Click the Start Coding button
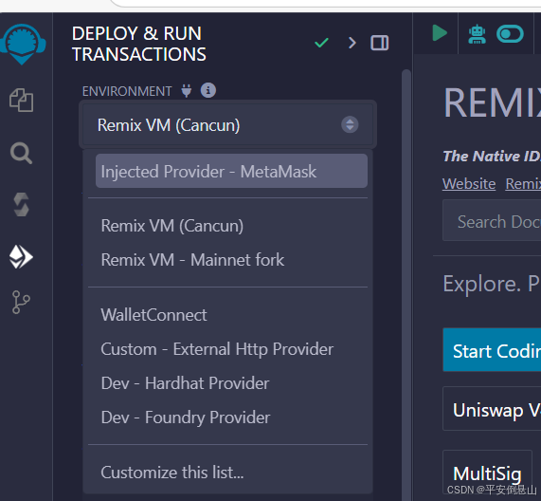 [x=492, y=350]
